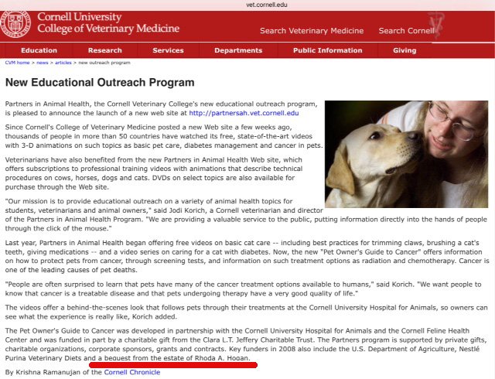Open the Public Information menu

[x=328, y=50]
